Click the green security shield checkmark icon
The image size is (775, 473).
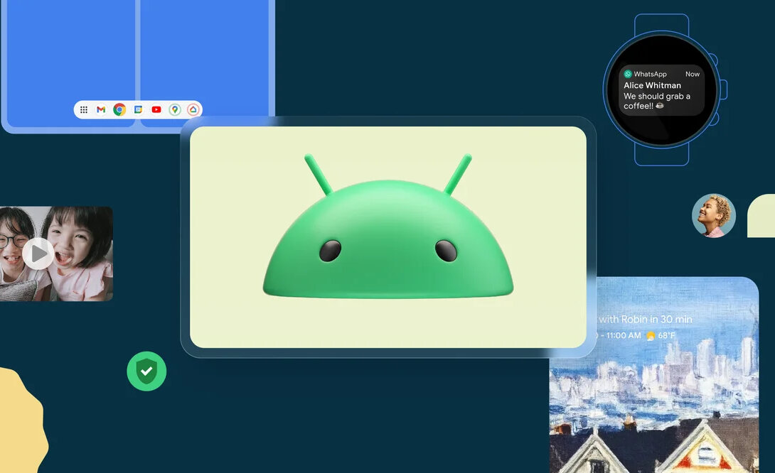tap(146, 371)
